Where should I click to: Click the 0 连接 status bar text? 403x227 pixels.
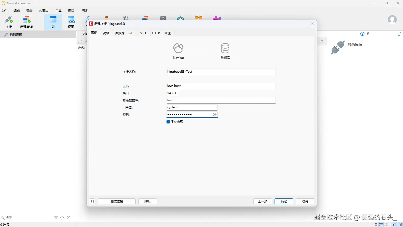tap(5, 225)
